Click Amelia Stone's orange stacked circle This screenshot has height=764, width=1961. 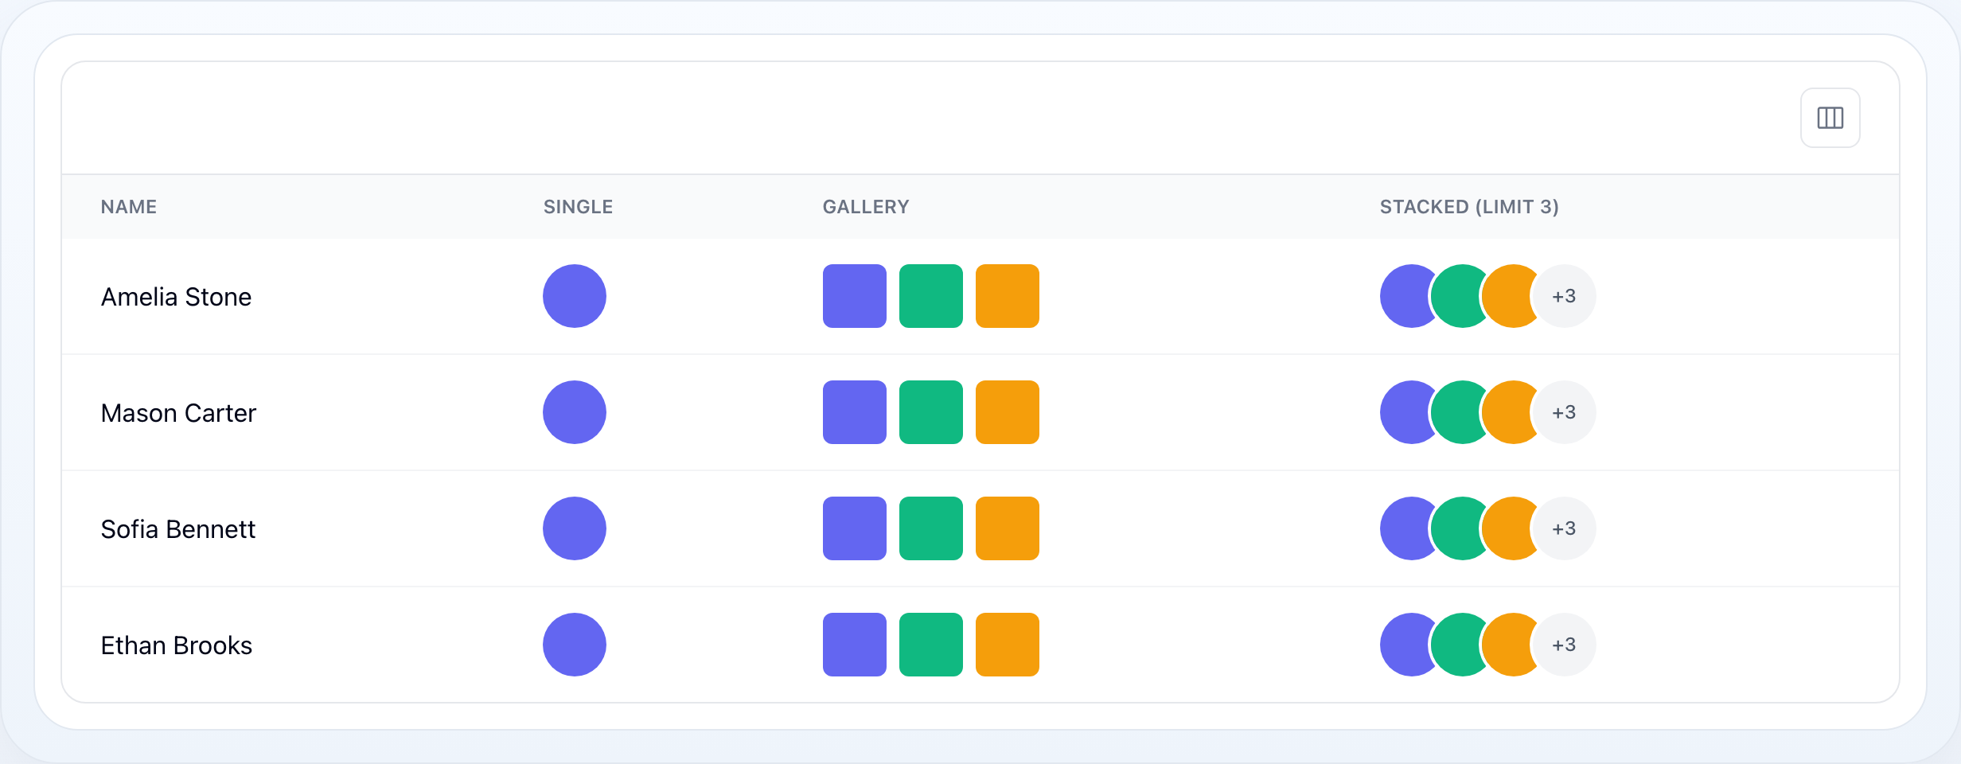tap(1509, 296)
